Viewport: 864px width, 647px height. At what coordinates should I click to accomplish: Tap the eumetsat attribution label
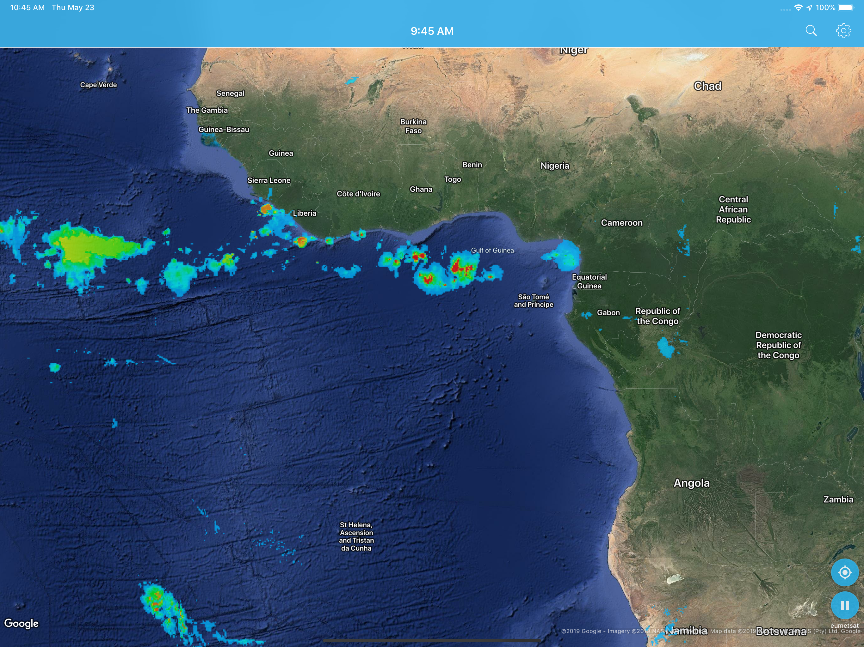pyautogui.click(x=844, y=626)
